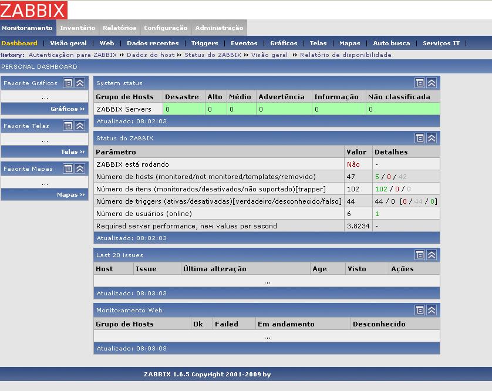Viewport: 492px width, 391px height.
Task: Open the Administração tab
Action: coord(219,28)
